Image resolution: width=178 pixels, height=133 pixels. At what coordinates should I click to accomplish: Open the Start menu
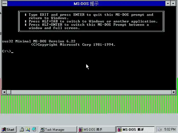click(9, 129)
